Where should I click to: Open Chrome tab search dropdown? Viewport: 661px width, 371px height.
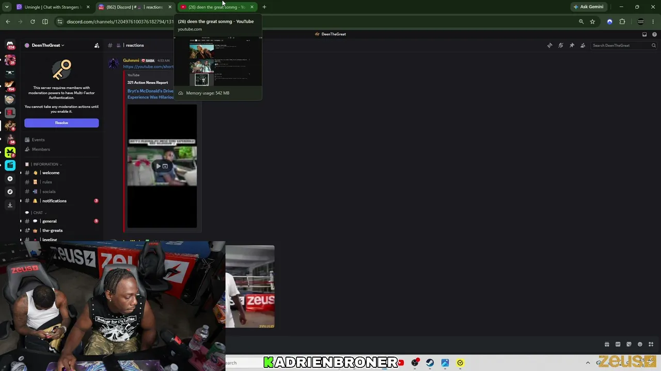[x=7, y=7]
